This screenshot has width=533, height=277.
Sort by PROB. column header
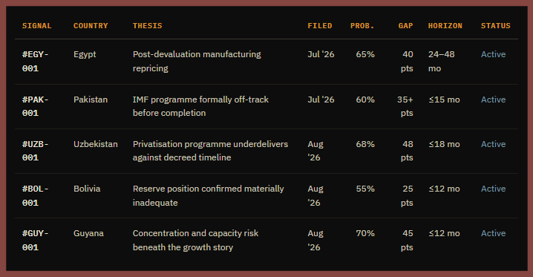[362, 26]
